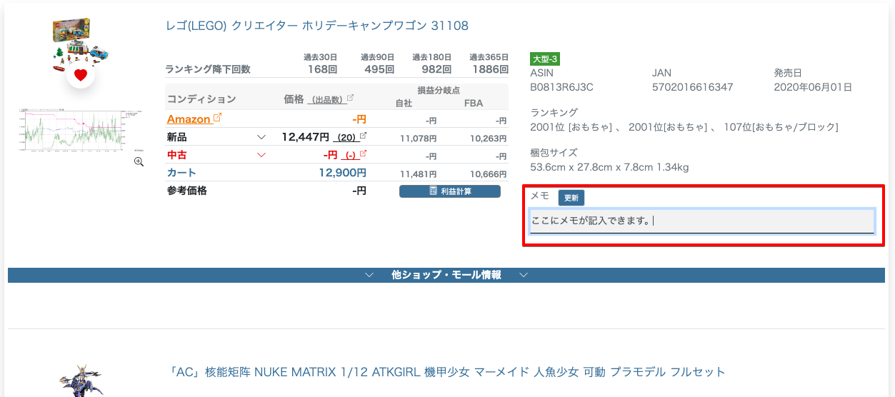Click the カート row label

pyautogui.click(x=181, y=173)
